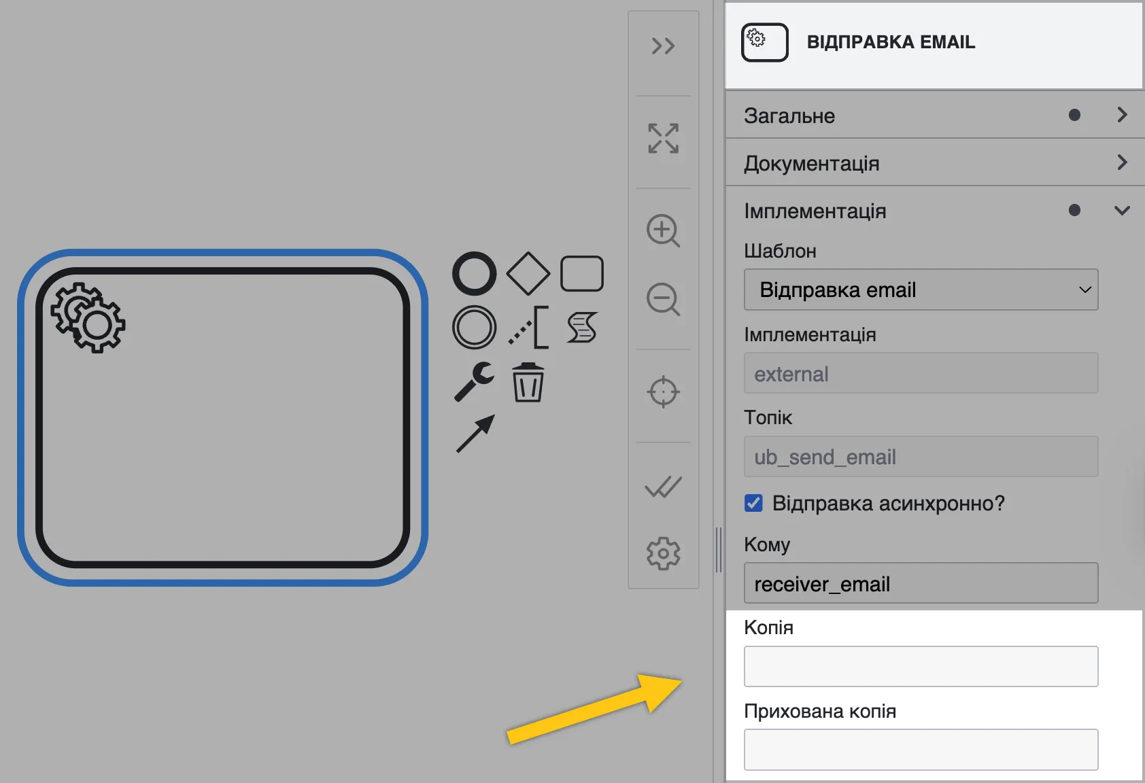Delete element with trash can icon
The height and width of the screenshot is (783, 1145).
(528, 382)
